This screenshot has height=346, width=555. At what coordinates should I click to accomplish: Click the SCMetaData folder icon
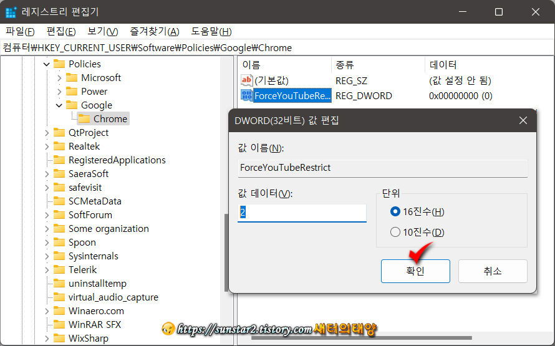pos(59,201)
